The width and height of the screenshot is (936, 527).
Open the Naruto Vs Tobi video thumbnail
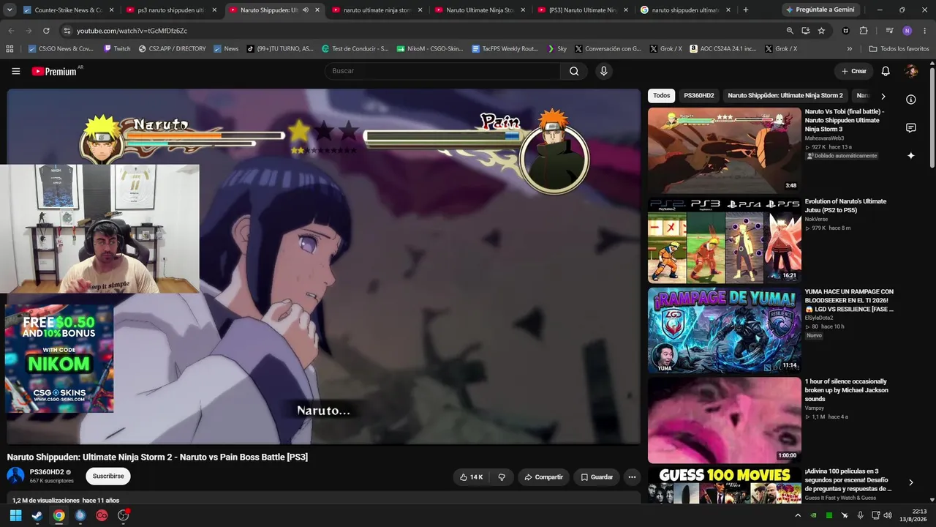[x=725, y=151]
